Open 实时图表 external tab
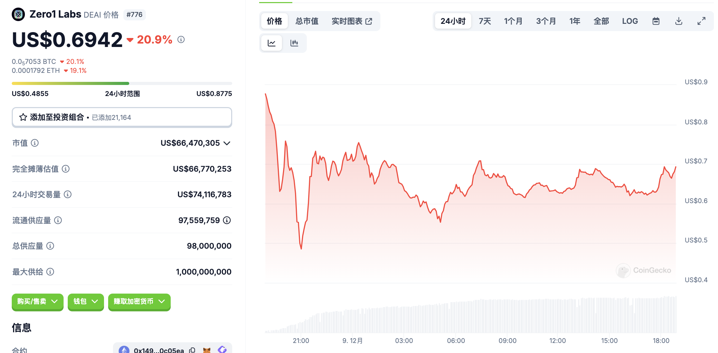Screen dimensions: 718x353 click(x=352, y=21)
